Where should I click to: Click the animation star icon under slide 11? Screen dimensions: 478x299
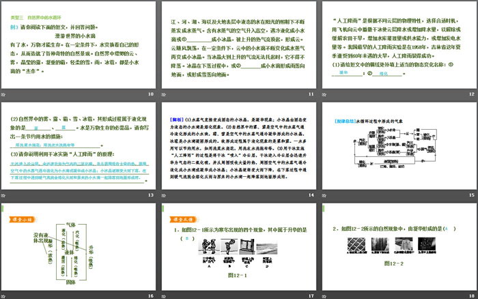point(164,94)
